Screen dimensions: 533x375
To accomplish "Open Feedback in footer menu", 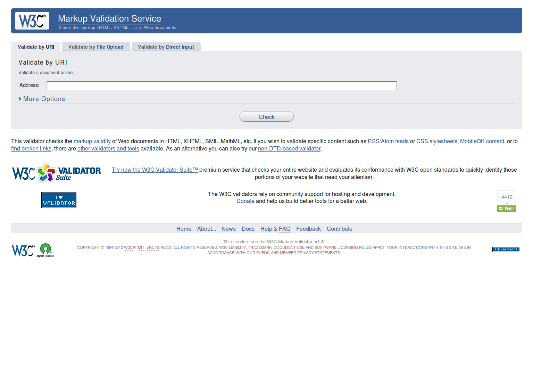I will pos(308,229).
